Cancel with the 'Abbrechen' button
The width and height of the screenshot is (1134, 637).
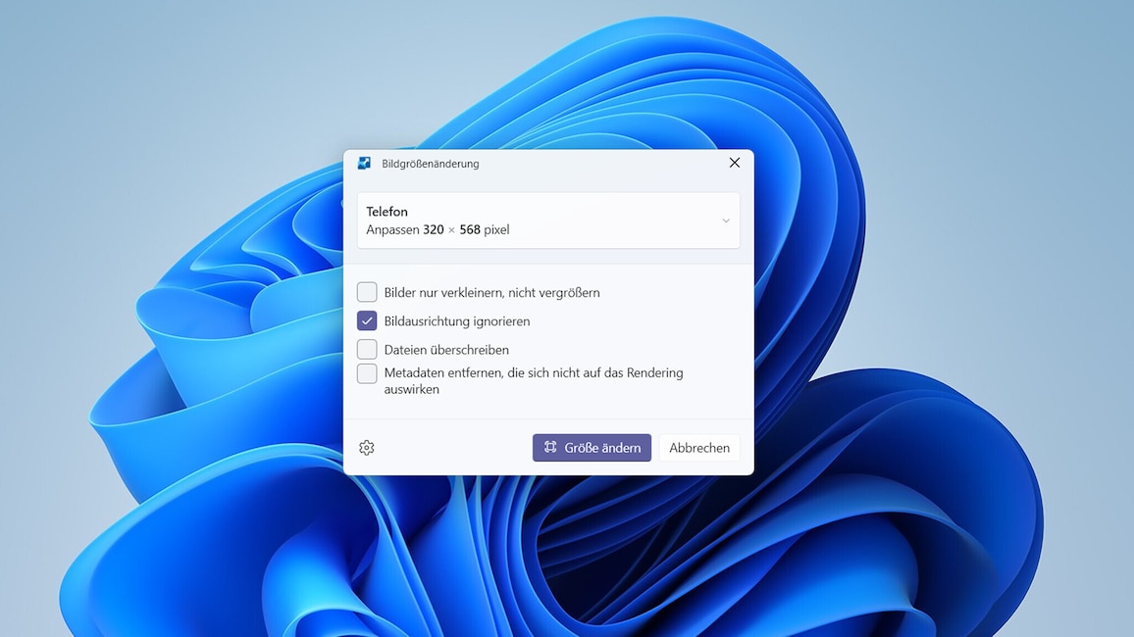coord(698,448)
